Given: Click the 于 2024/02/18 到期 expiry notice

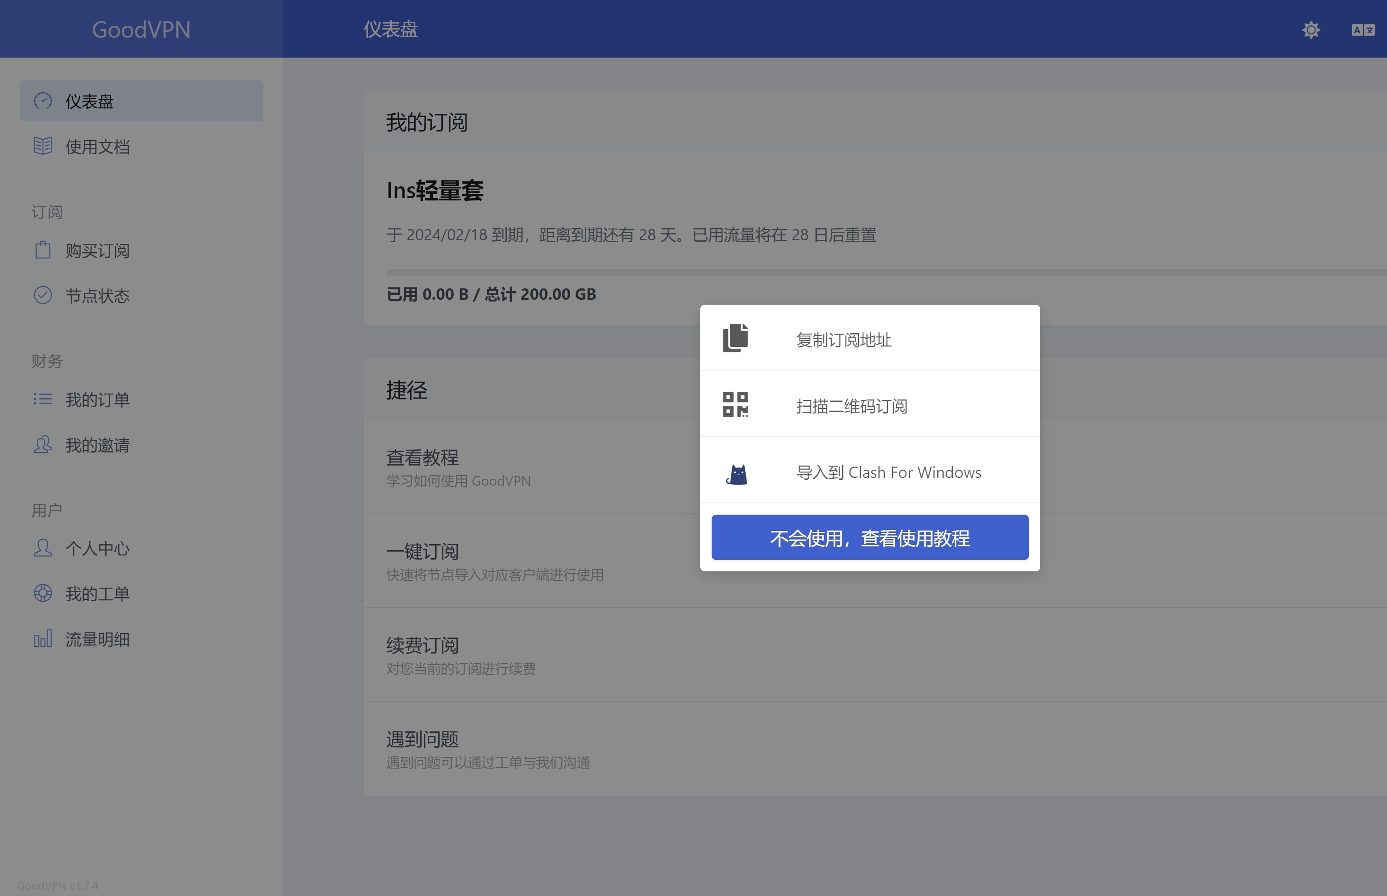Looking at the screenshot, I should click(631, 235).
